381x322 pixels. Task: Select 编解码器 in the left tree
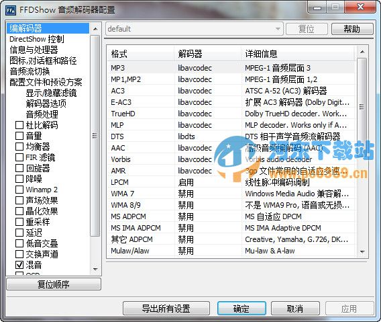click(x=48, y=28)
